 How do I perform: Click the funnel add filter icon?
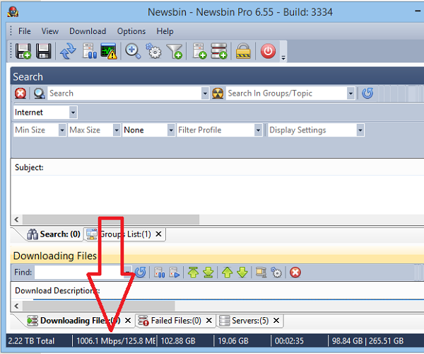(x=175, y=51)
